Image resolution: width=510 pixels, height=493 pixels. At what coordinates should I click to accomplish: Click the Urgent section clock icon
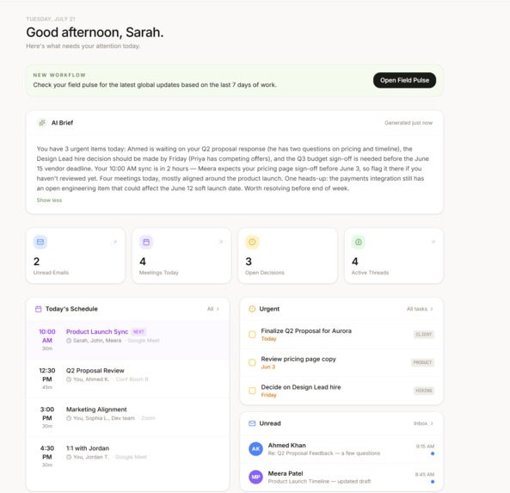[252, 309]
